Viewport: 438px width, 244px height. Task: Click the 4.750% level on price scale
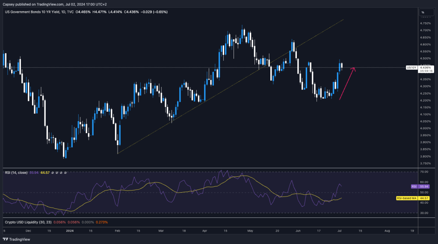click(x=425, y=23)
